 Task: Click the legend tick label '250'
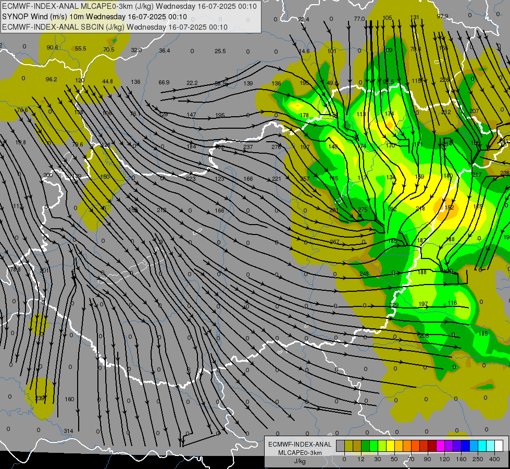(478, 459)
